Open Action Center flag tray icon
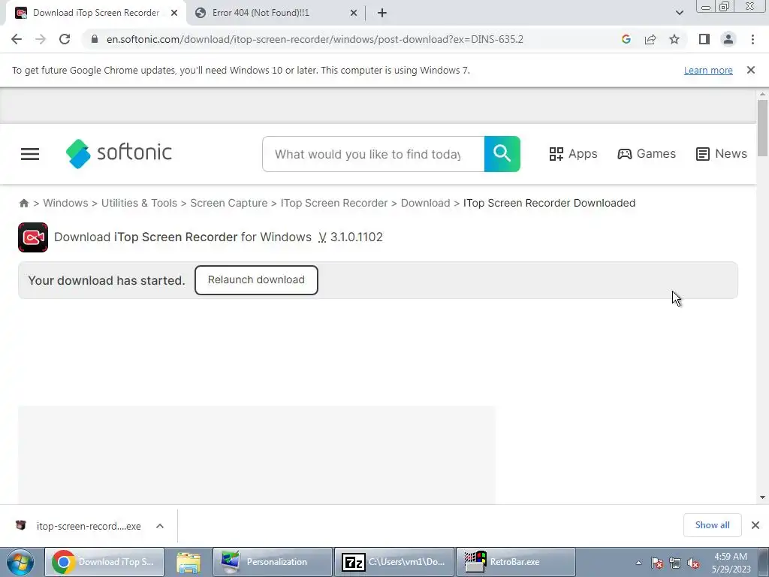769x577 pixels. [657, 563]
